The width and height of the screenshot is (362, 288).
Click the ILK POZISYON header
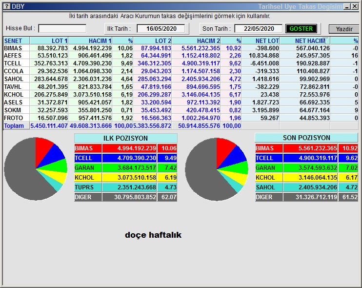[125, 138]
